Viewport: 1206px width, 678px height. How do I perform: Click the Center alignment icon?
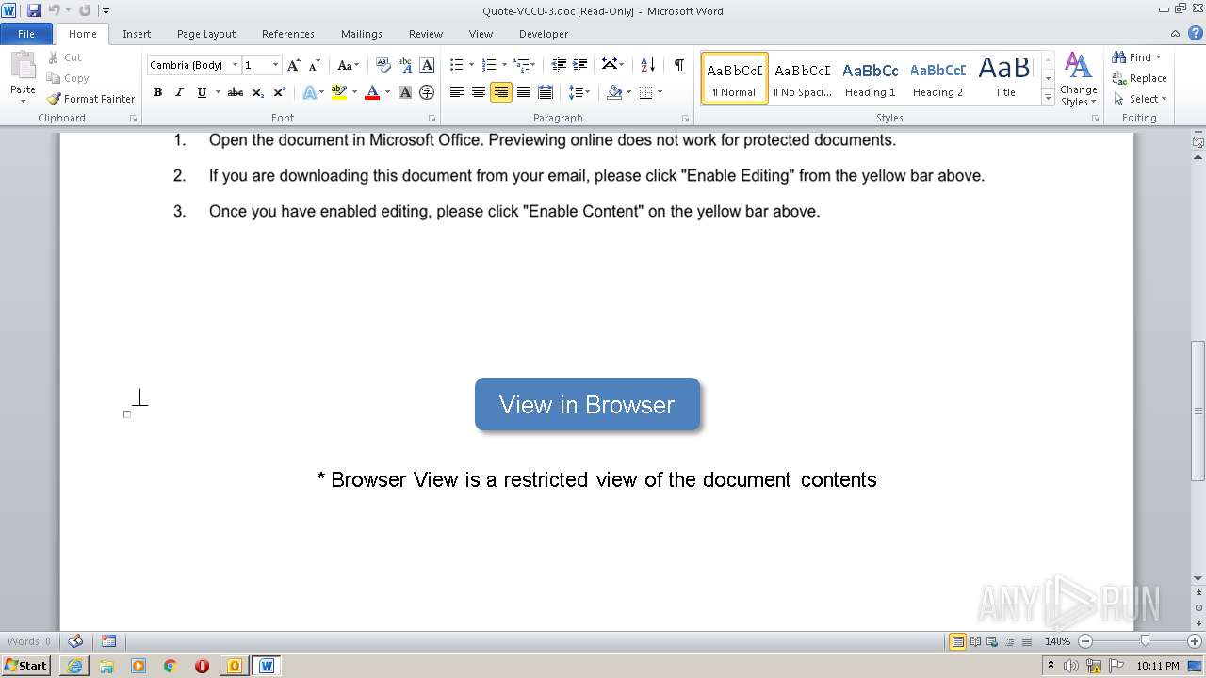[479, 92]
